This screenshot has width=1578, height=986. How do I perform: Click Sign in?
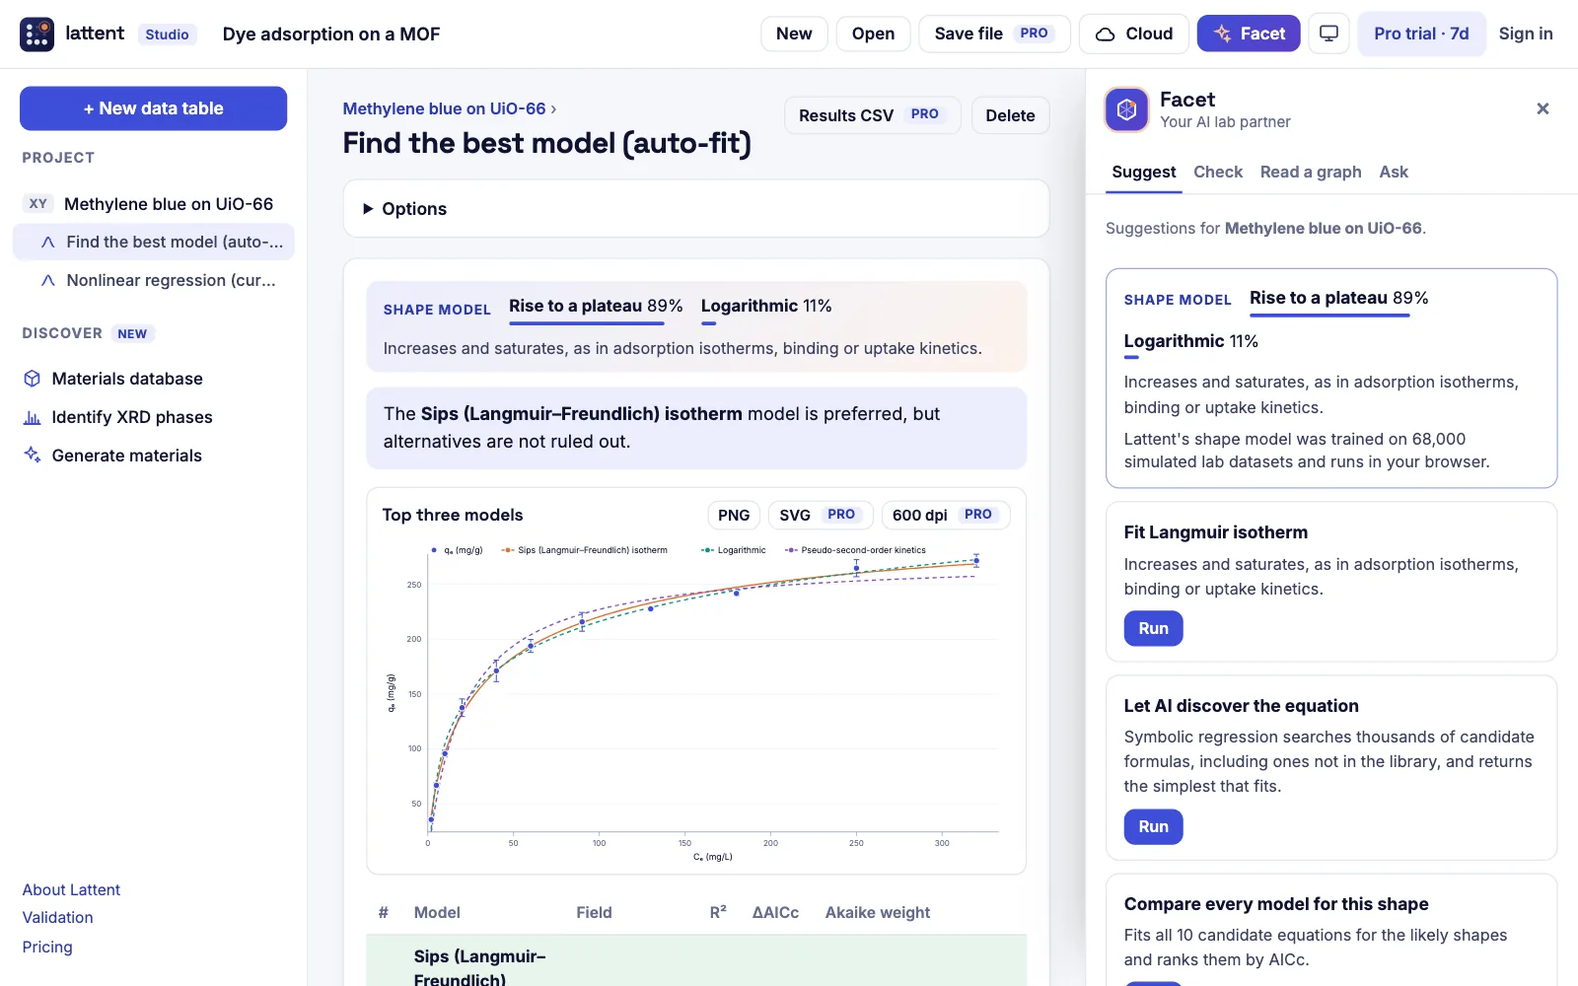click(1526, 34)
